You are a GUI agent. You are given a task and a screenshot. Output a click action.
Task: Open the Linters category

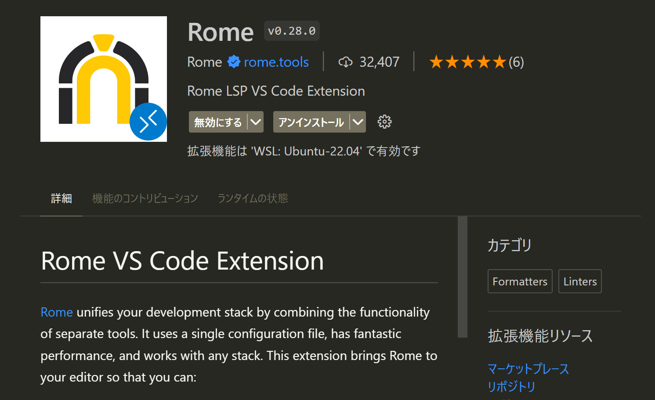pyautogui.click(x=580, y=281)
